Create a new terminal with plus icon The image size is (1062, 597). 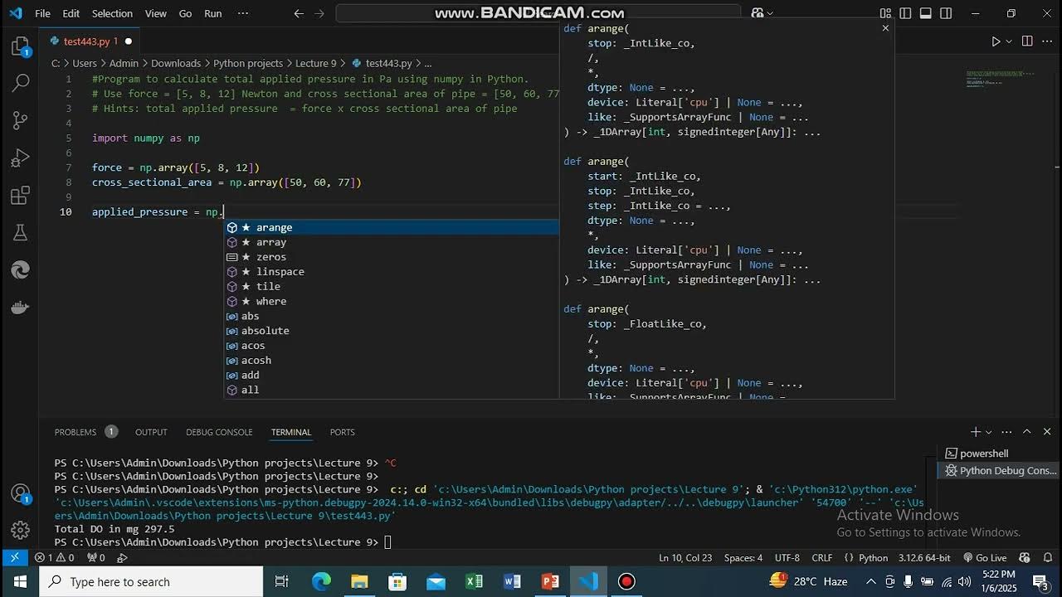976,432
